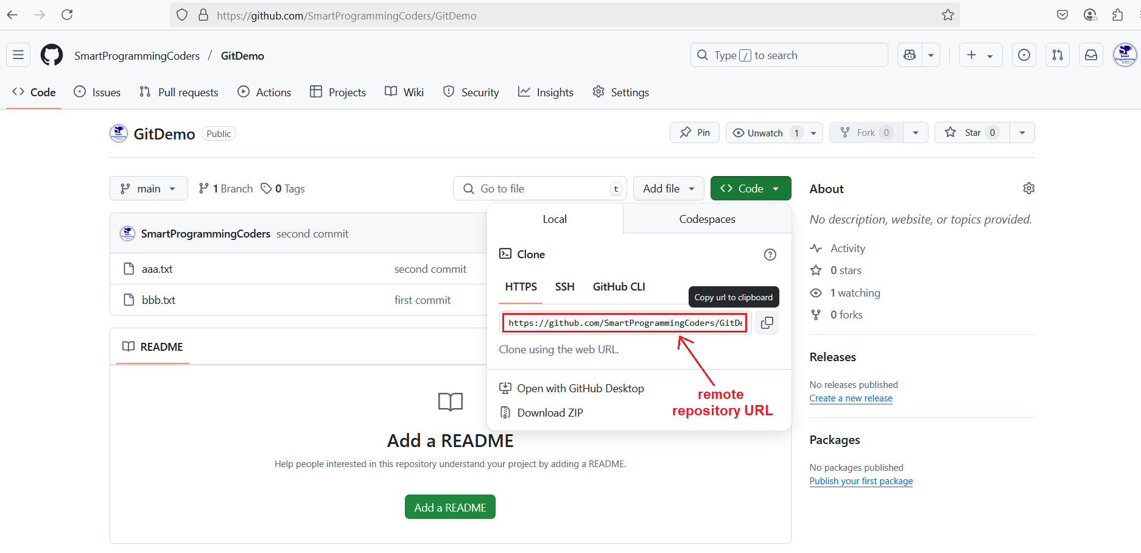Open the GitDemo breadcrumb link
1141x553 pixels.
242,55
